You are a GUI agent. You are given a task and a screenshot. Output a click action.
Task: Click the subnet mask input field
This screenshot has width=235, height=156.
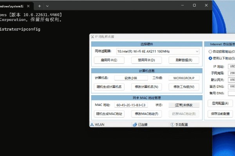point(231,73)
